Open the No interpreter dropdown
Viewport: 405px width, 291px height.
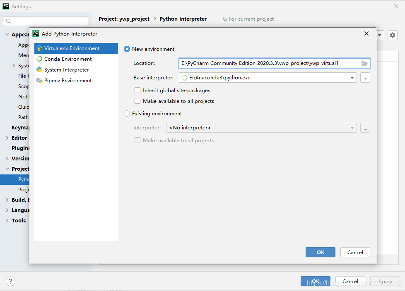261,128
